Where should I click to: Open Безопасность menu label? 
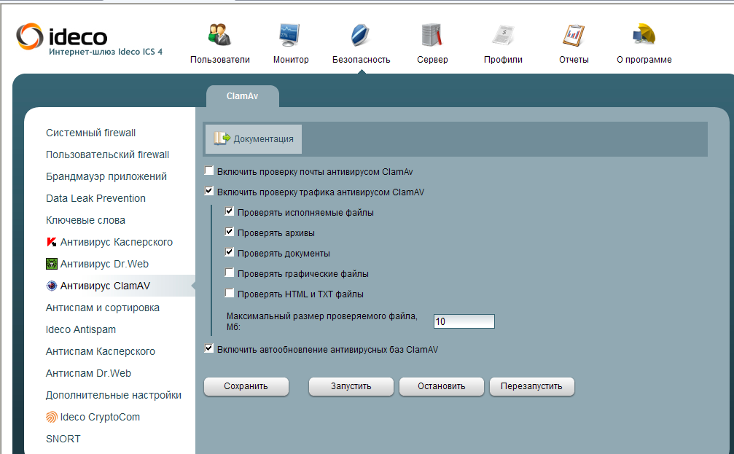click(361, 60)
